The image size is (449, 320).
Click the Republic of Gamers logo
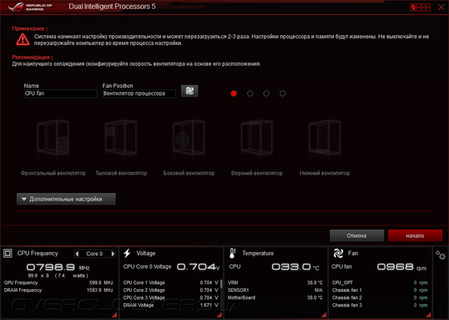pos(30,7)
